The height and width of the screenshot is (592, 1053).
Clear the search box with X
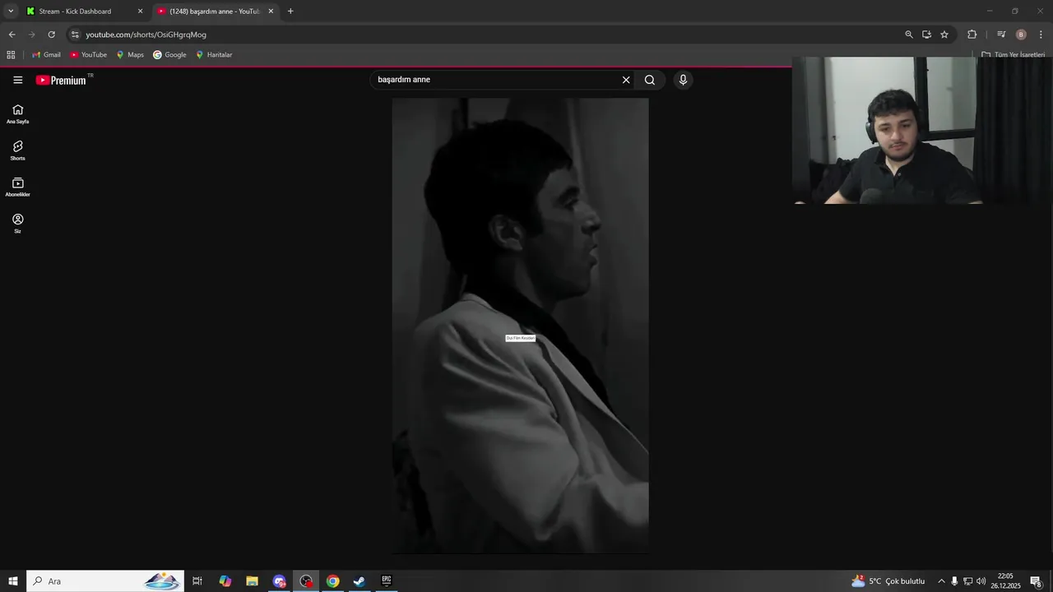coord(626,80)
